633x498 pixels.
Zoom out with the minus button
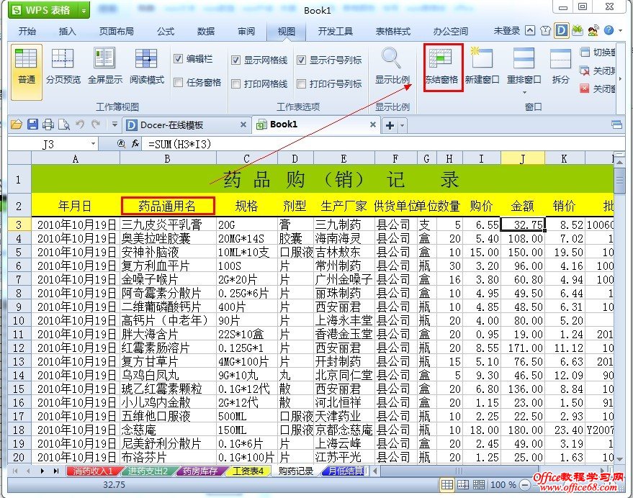click(x=524, y=484)
